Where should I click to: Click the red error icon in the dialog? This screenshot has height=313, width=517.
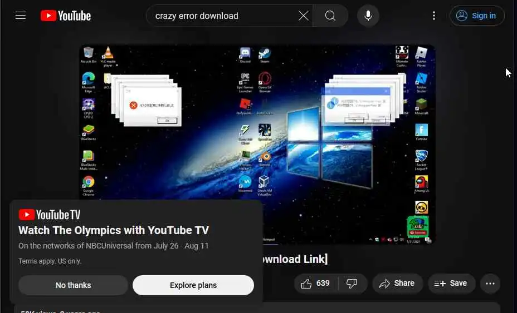[x=133, y=105]
